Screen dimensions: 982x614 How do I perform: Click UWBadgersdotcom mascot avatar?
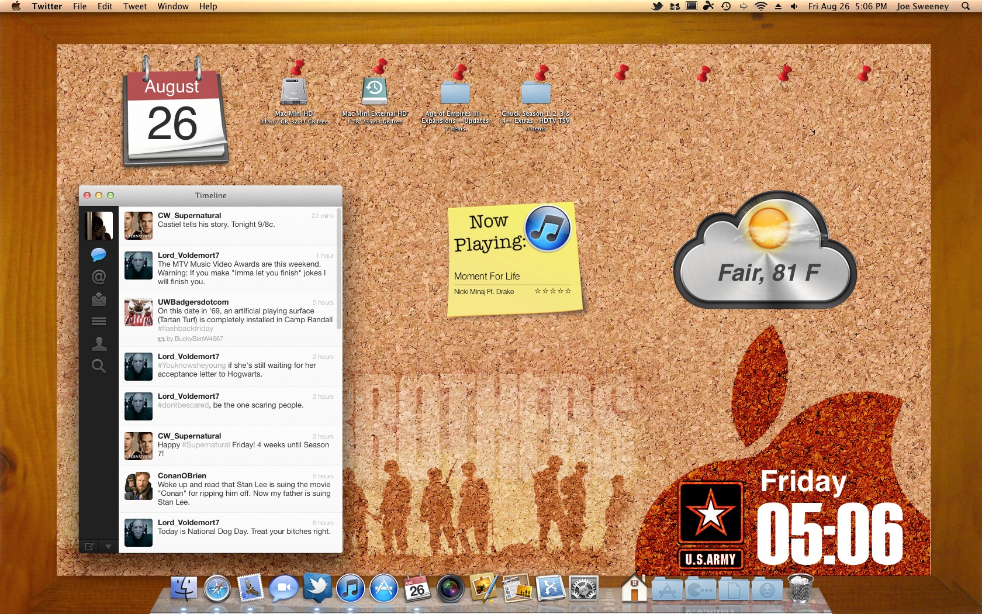tap(139, 312)
